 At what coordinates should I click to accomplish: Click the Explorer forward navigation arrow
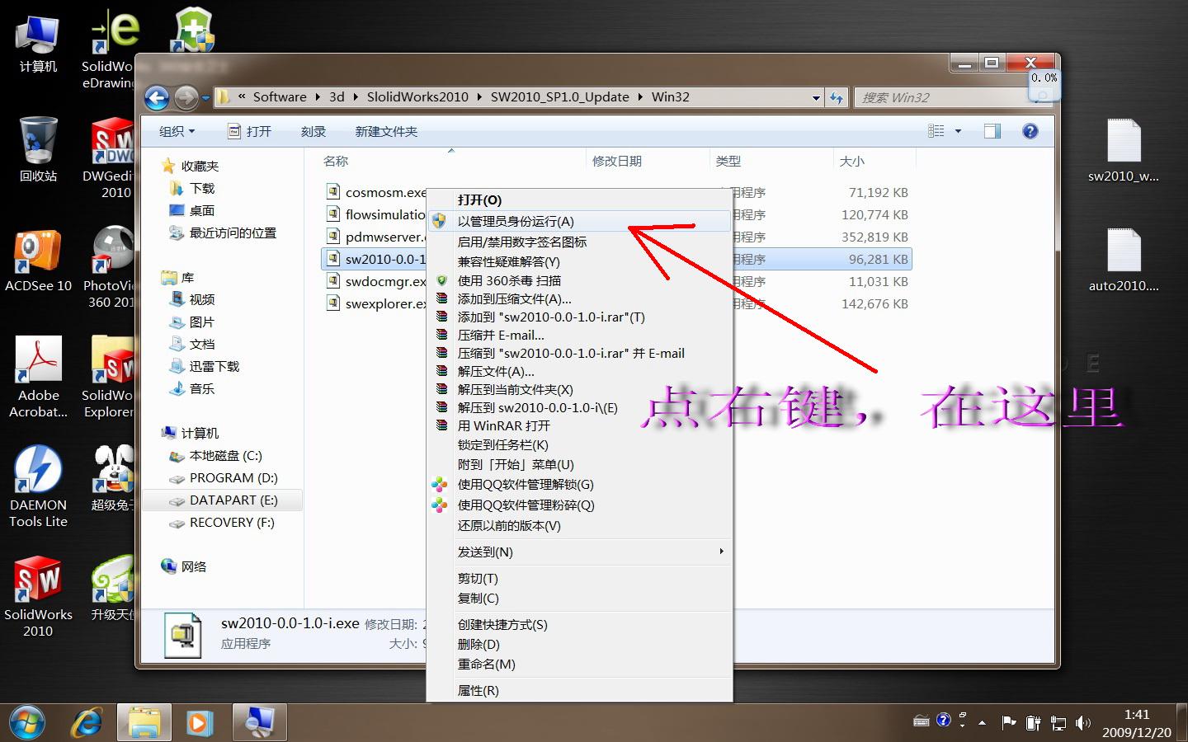186,98
